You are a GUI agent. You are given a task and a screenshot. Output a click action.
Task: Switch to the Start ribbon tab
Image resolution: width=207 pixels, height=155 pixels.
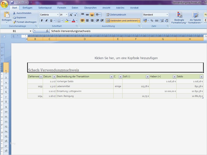click(14, 8)
